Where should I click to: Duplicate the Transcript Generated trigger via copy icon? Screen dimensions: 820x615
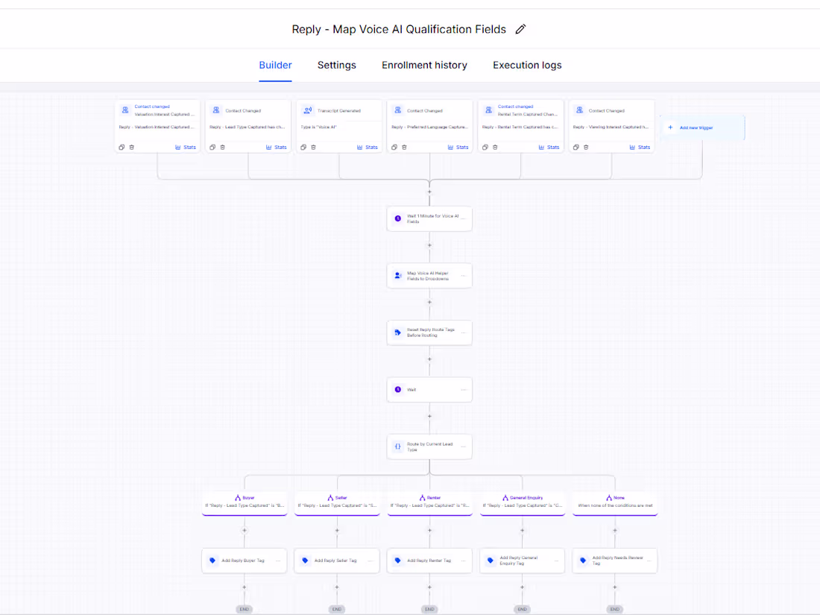coord(303,148)
